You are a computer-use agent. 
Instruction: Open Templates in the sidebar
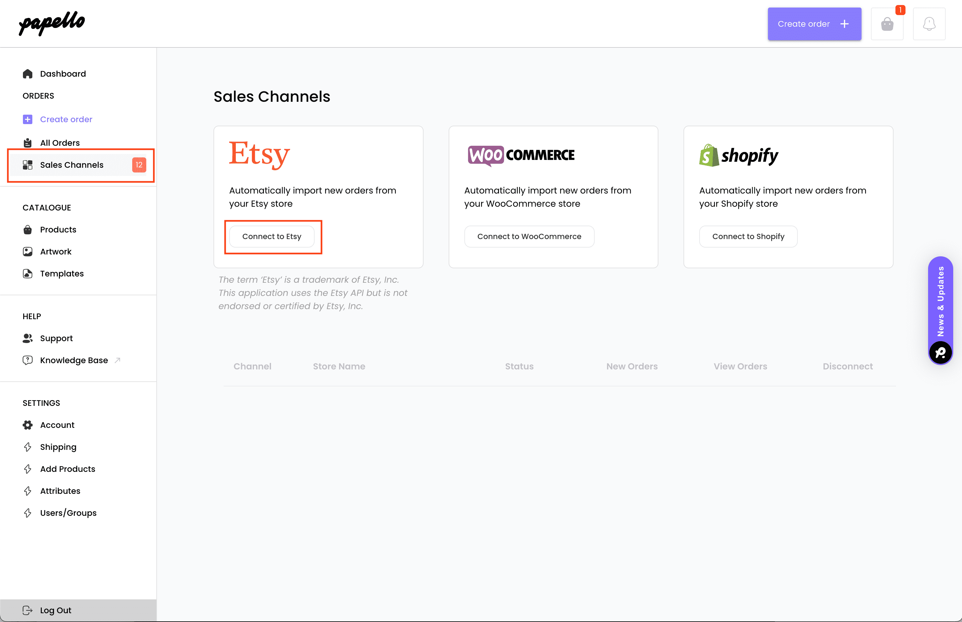coord(62,274)
